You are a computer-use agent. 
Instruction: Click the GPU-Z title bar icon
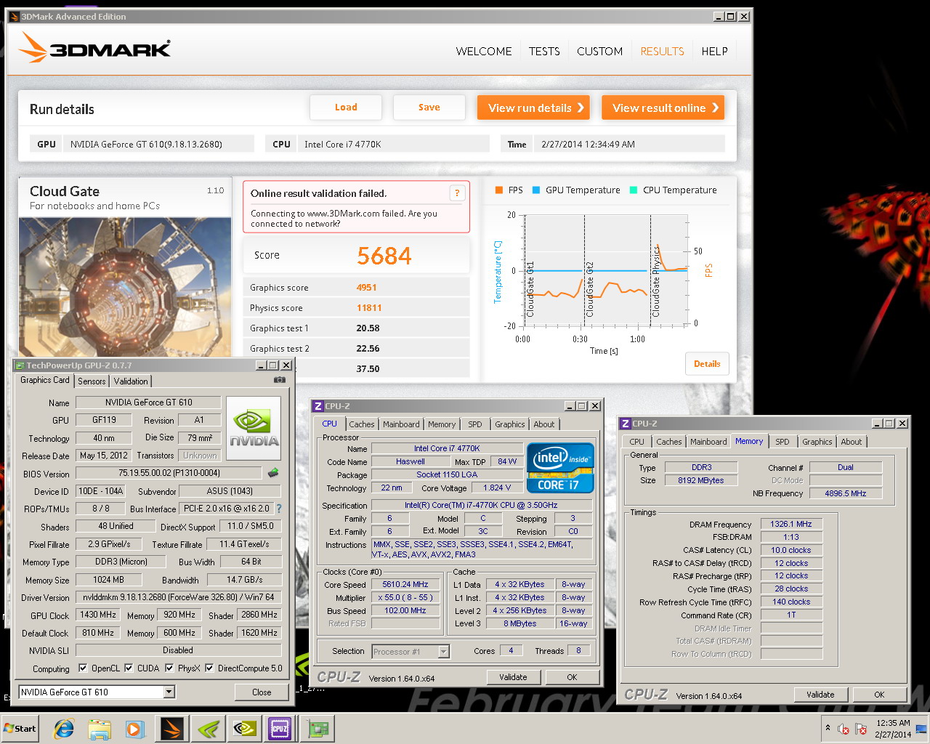point(20,365)
